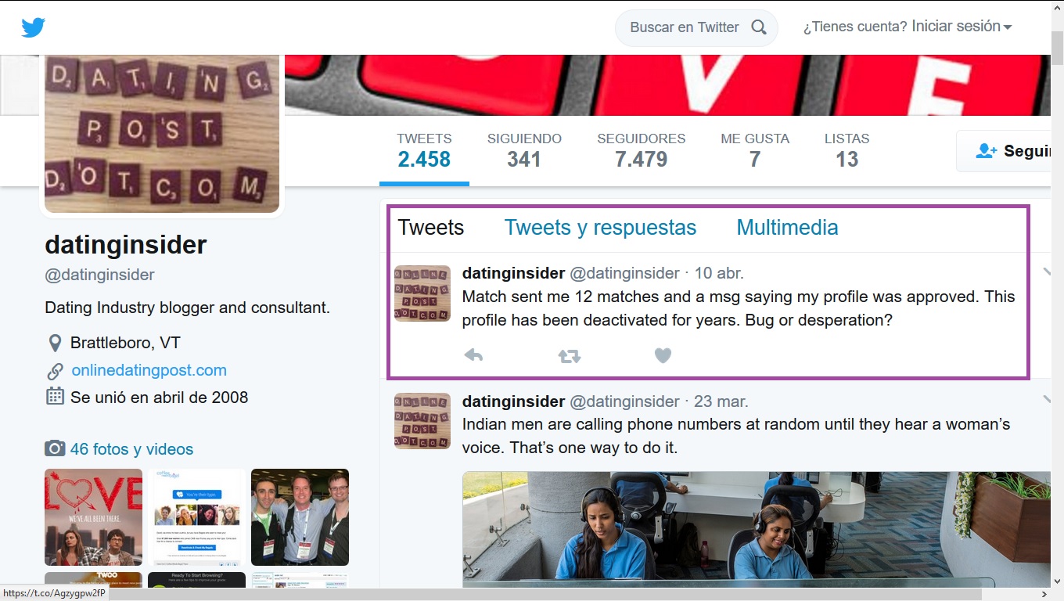Open the SEGUIDORES 7.479 tab

coord(641,151)
